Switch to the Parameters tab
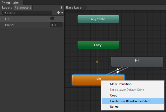 23,8
